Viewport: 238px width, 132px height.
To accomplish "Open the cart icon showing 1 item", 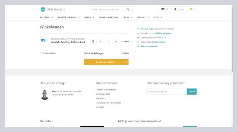I will click(192, 9).
